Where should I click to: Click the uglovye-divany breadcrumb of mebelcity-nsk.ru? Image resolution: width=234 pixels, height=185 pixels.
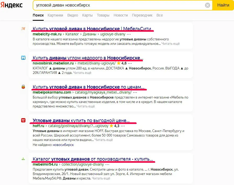point(113,34)
